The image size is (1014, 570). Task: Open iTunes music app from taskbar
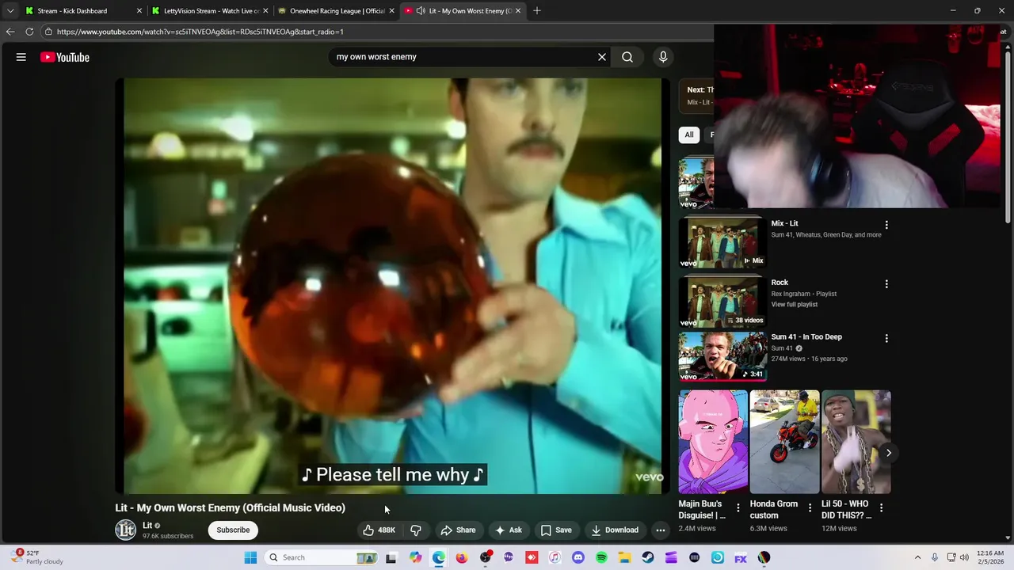[x=555, y=557]
